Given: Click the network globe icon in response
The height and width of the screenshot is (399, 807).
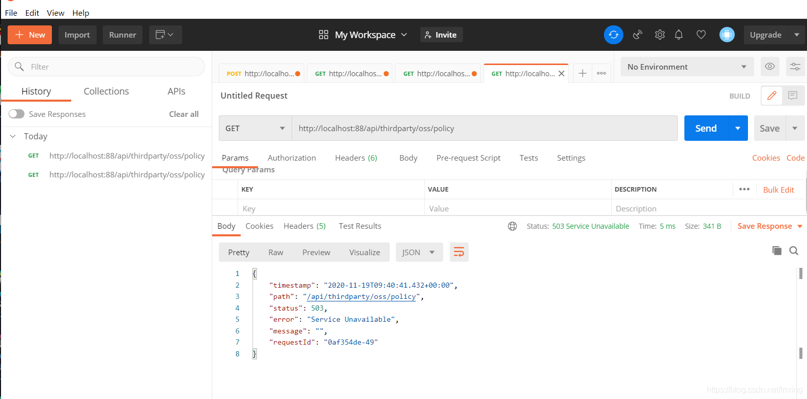Looking at the screenshot, I should pos(512,226).
